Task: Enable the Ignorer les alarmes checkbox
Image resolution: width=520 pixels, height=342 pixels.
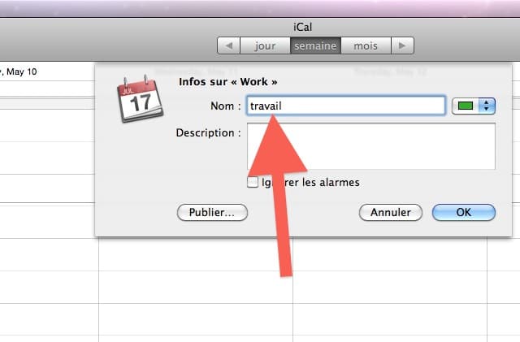Action: pyautogui.click(x=253, y=182)
